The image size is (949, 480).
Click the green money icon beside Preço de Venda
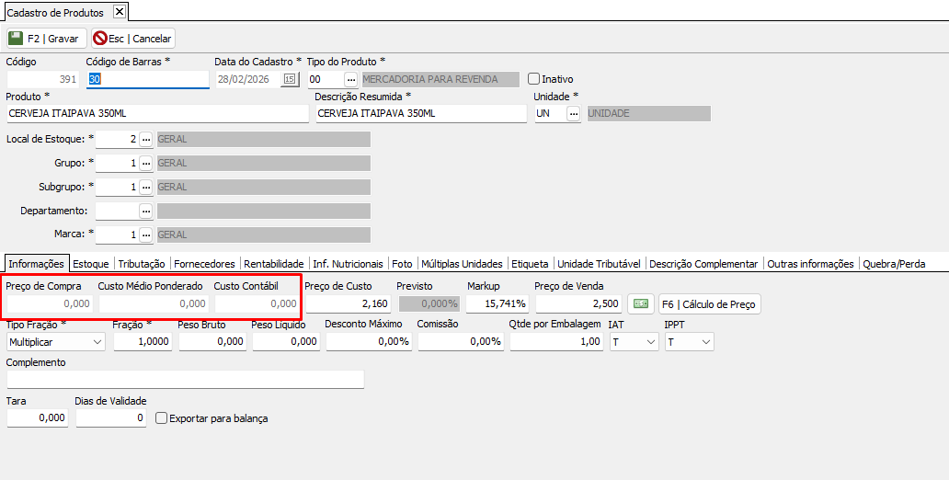coord(641,303)
